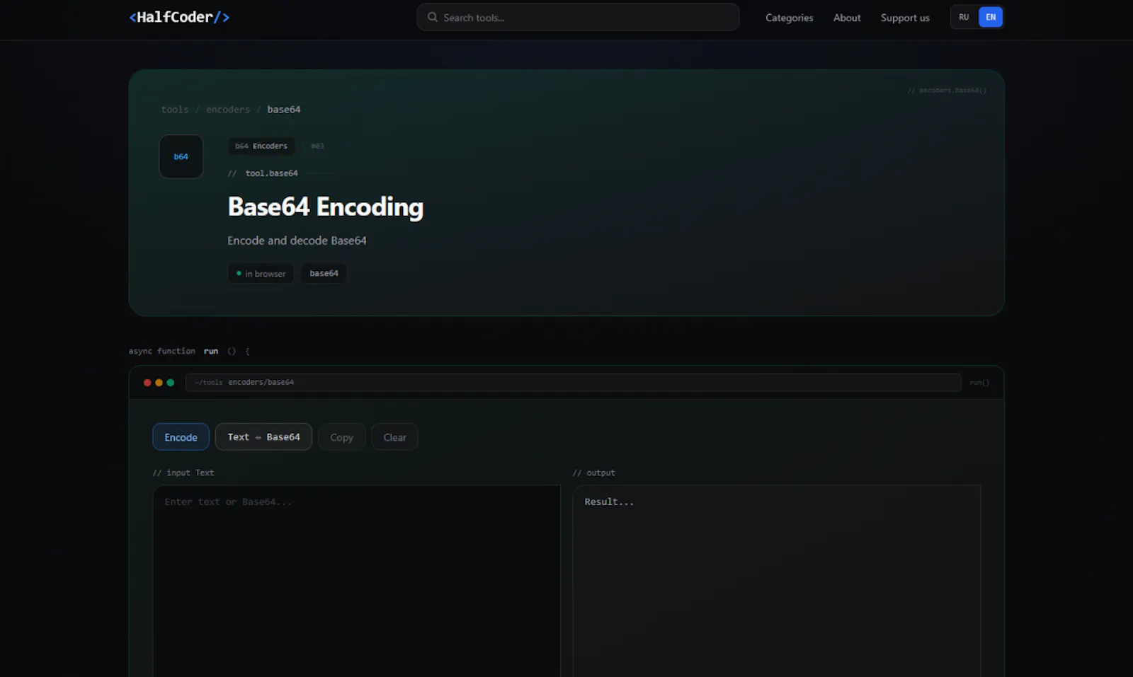The height and width of the screenshot is (677, 1133).
Task: Focus the Search tools field
Action: pos(578,17)
